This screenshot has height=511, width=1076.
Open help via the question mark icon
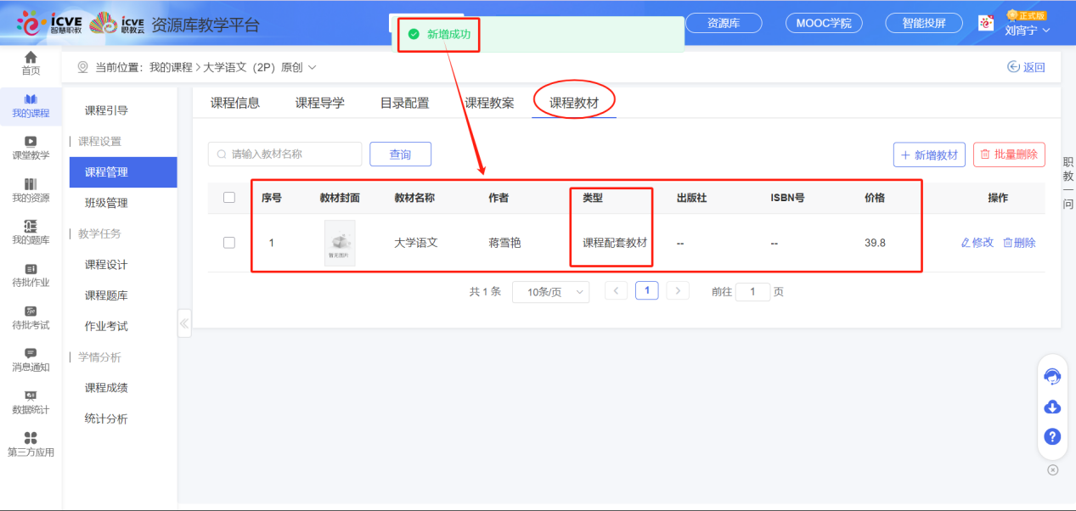pyautogui.click(x=1051, y=436)
